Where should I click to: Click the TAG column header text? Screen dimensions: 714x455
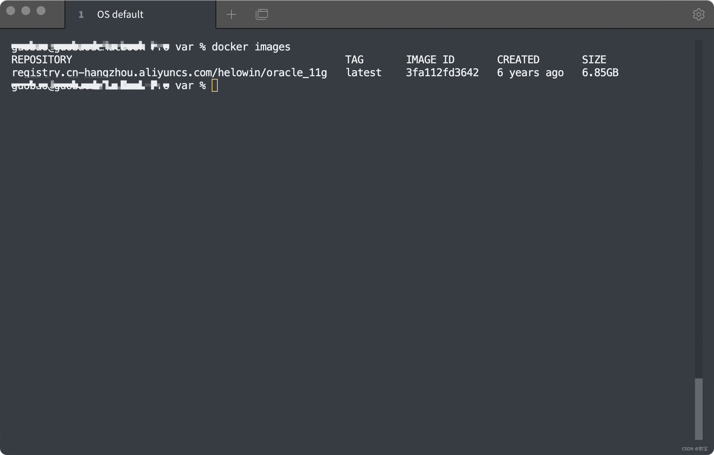pos(354,59)
